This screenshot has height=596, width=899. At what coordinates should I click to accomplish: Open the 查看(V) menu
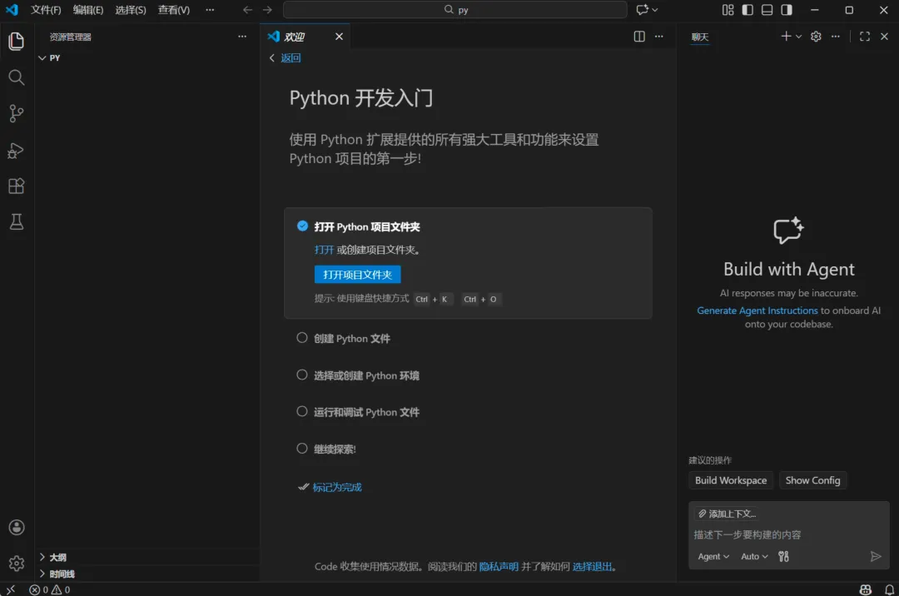click(174, 10)
